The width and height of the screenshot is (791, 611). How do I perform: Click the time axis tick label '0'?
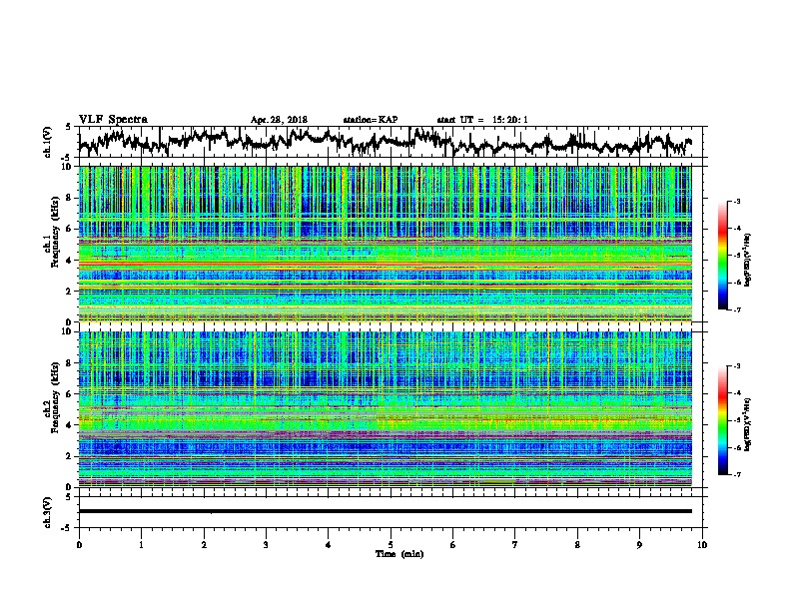pyautogui.click(x=79, y=545)
